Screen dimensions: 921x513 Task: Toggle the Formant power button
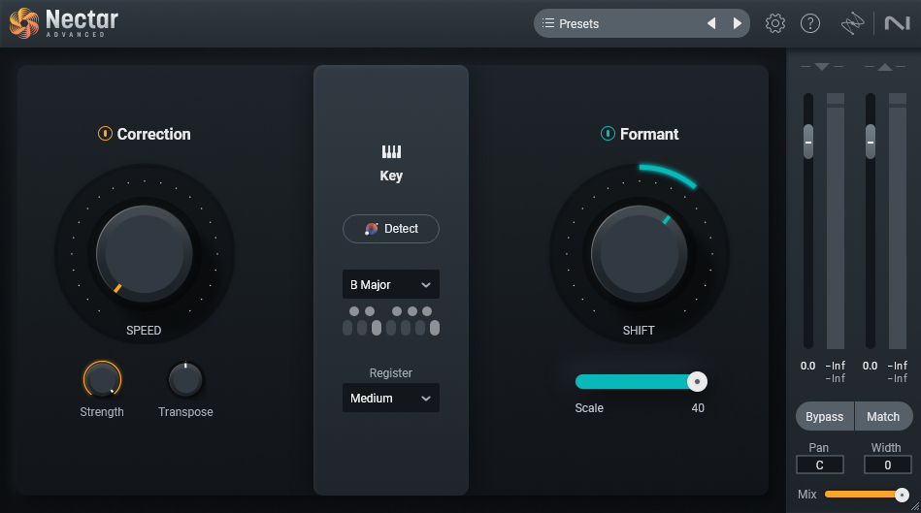tap(608, 134)
